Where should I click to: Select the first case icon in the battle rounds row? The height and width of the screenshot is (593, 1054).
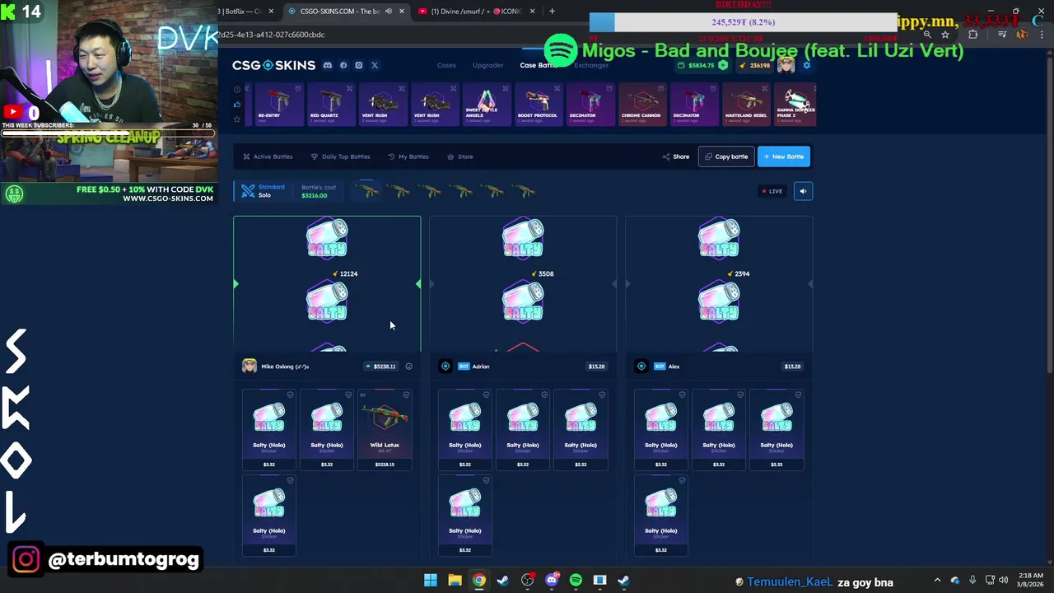coord(368,191)
